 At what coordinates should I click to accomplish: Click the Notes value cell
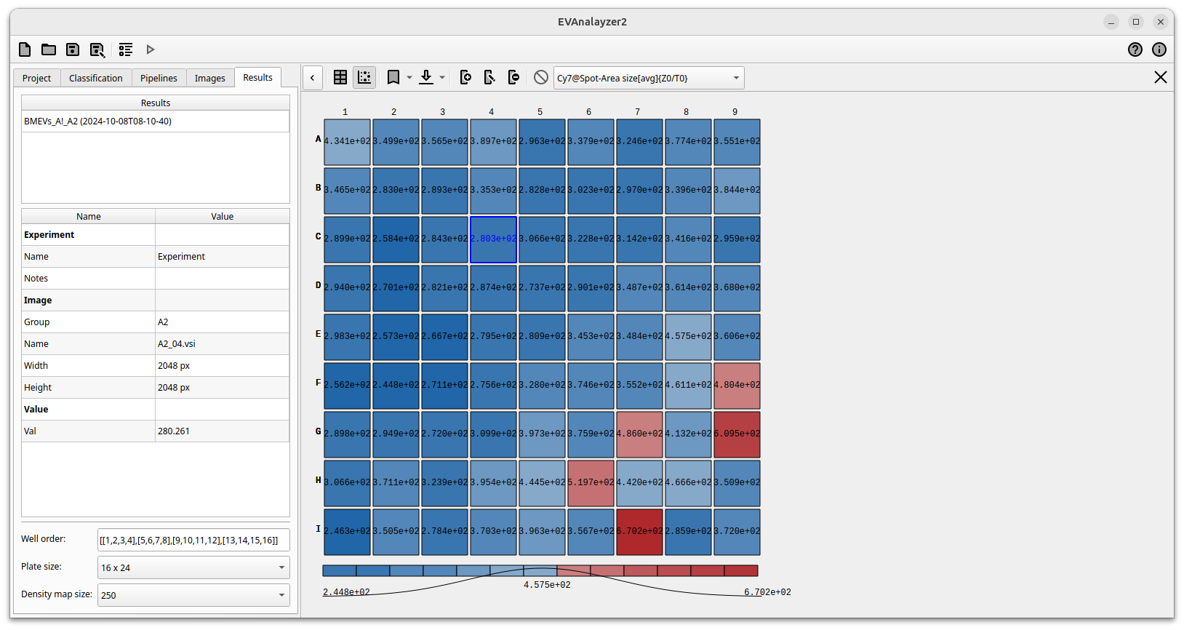pyautogui.click(x=223, y=278)
